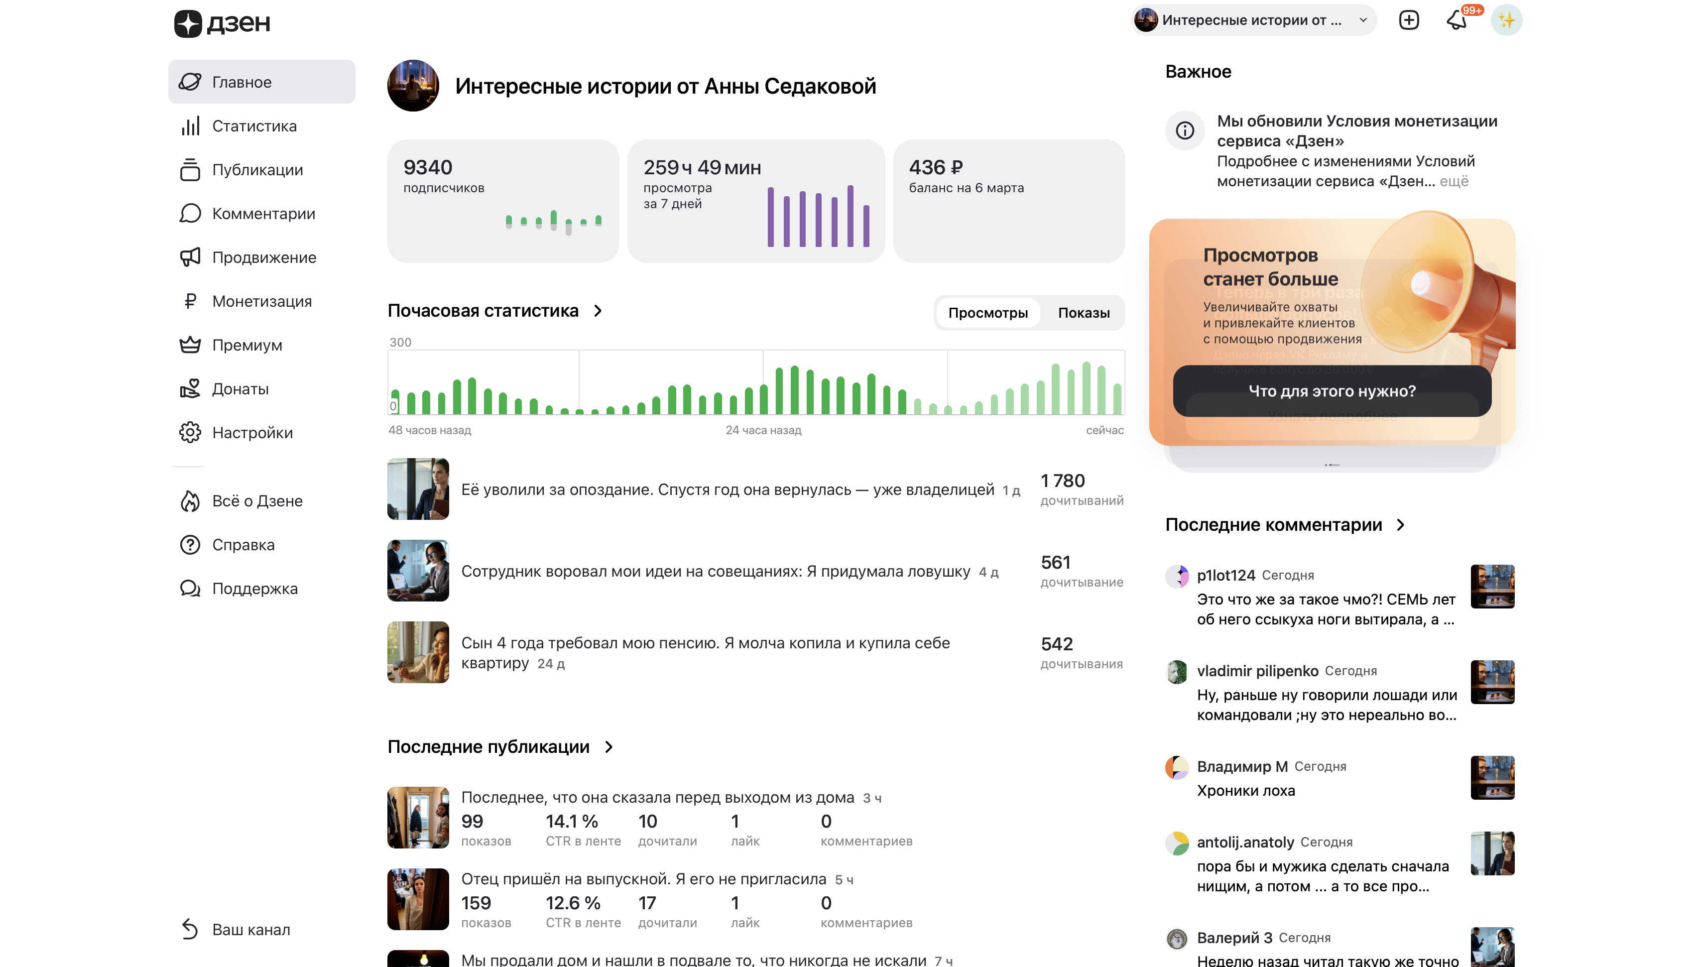
Task: Click "Что для этого нужно?" button
Action: pyautogui.click(x=1332, y=391)
